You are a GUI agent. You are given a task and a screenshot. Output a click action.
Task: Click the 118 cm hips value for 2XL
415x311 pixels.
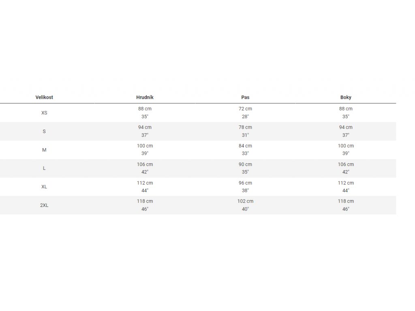346,201
